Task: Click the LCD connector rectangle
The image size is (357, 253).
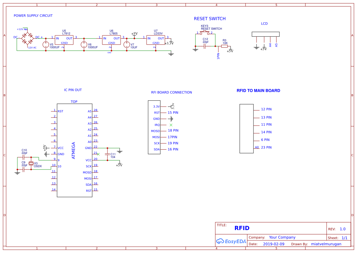Action: point(265,34)
